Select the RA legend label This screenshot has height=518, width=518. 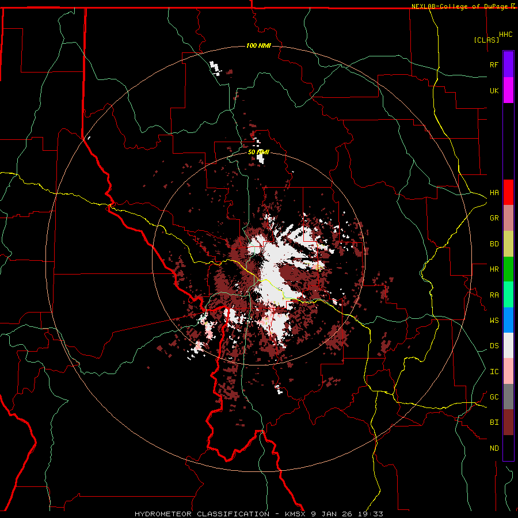coord(494,295)
